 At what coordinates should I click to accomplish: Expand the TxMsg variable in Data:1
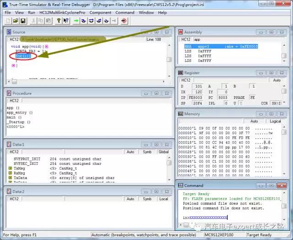(x=10, y=169)
